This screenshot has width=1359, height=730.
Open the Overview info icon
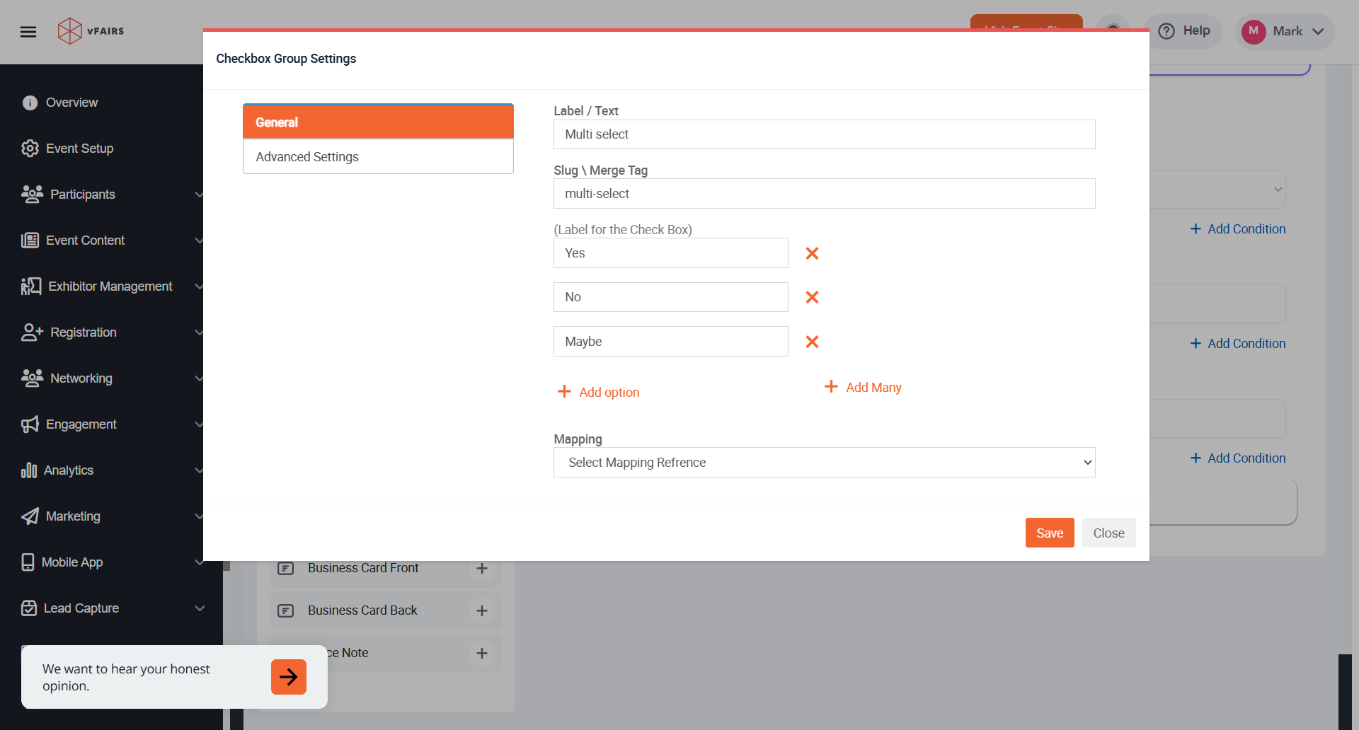click(x=30, y=103)
